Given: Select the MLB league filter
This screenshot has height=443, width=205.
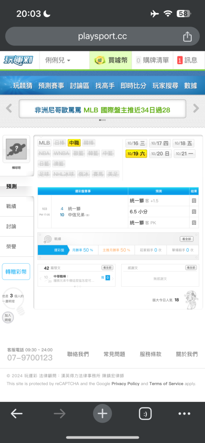Looking at the screenshot, I should 44,143.
